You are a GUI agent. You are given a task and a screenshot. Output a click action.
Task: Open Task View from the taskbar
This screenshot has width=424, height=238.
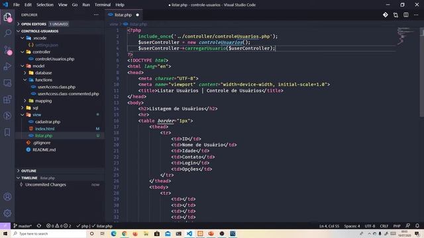click(103, 233)
